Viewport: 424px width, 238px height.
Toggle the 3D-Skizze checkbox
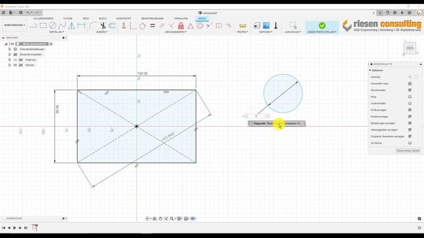coord(409,143)
